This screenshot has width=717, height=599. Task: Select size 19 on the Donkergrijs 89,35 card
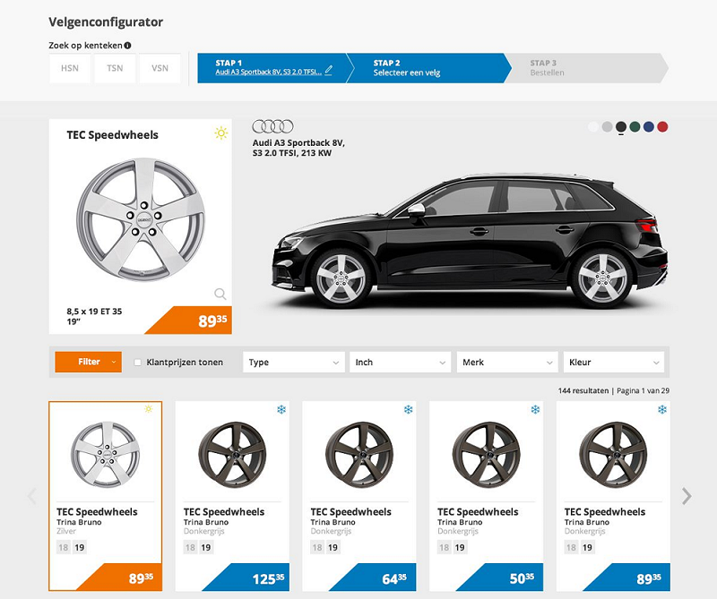(587, 547)
